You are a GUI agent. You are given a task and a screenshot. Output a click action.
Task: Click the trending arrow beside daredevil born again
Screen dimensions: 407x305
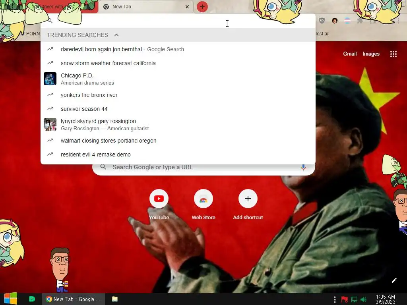pos(50,49)
